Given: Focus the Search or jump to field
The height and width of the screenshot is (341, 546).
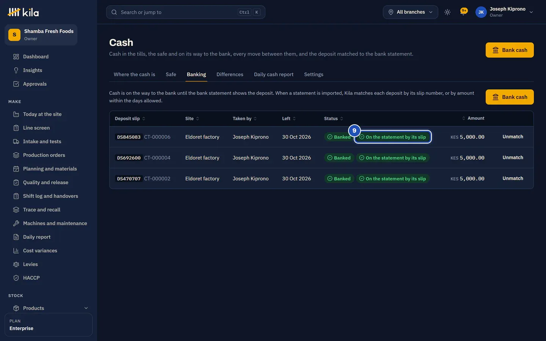Looking at the screenshot, I should click(x=185, y=12).
